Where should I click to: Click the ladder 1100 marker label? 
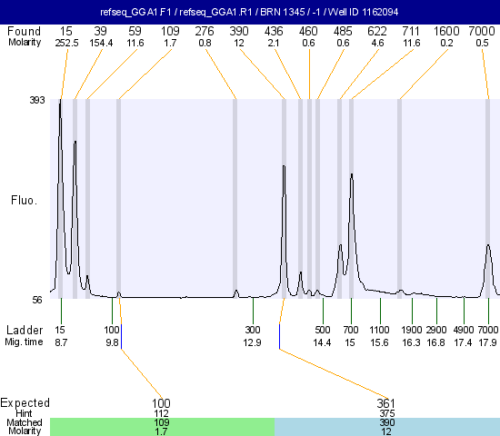pos(379,330)
